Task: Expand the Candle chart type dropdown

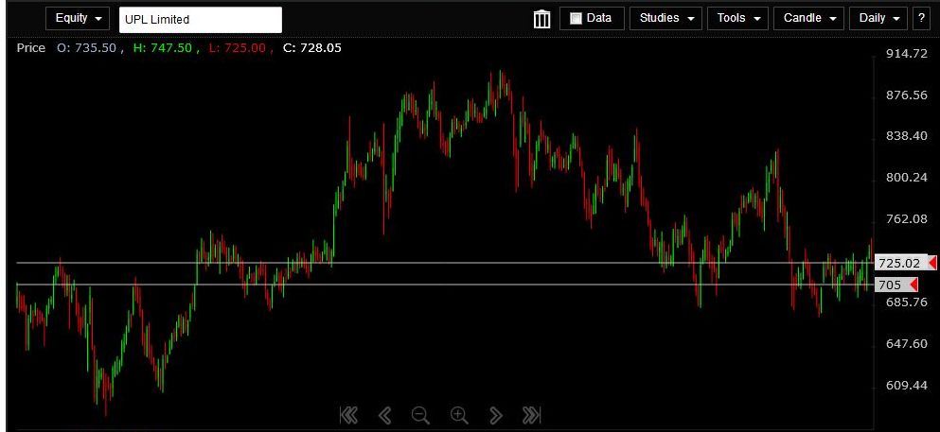Action: [808, 19]
